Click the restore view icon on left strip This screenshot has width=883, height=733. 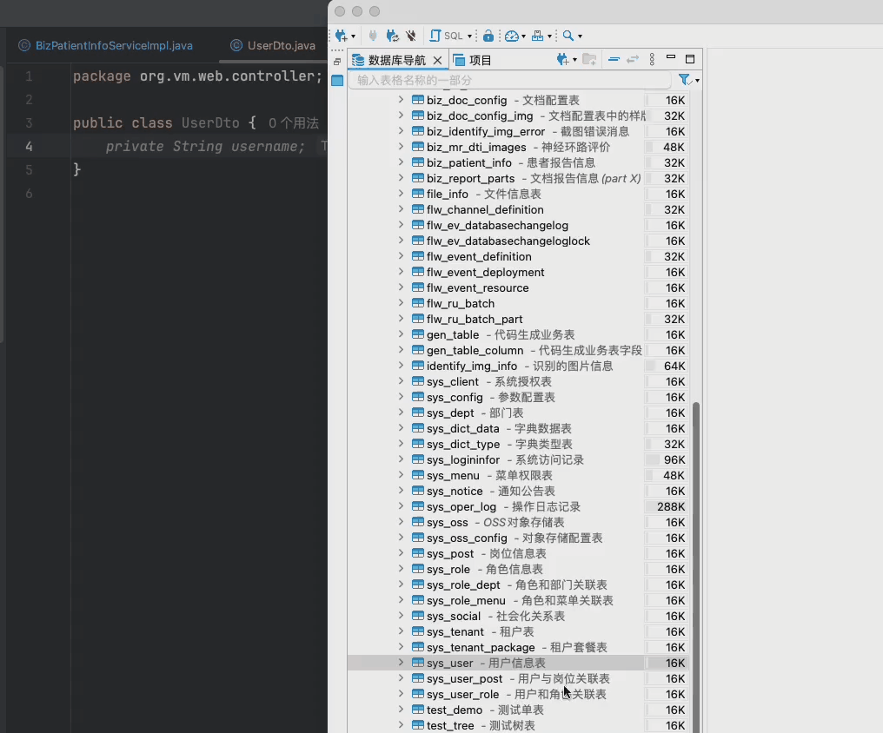[x=337, y=62]
